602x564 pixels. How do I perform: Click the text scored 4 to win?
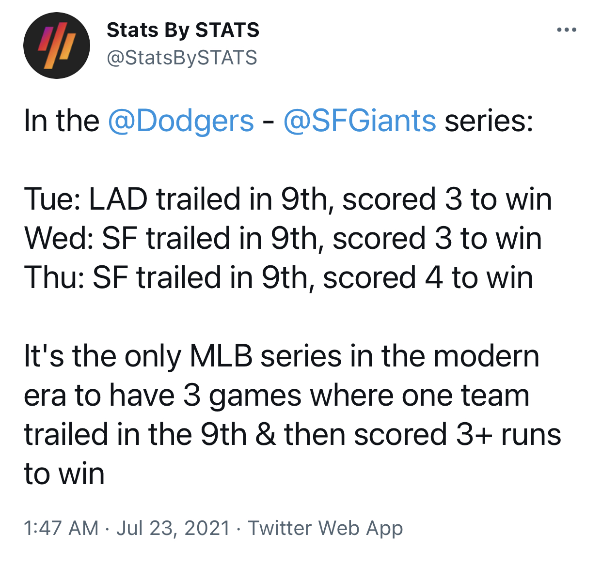tap(428, 277)
